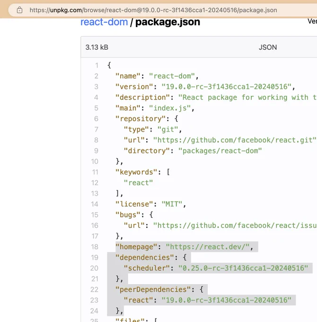Open the react-dom breadcrumb link
The width and height of the screenshot is (317, 322).
tap(104, 22)
